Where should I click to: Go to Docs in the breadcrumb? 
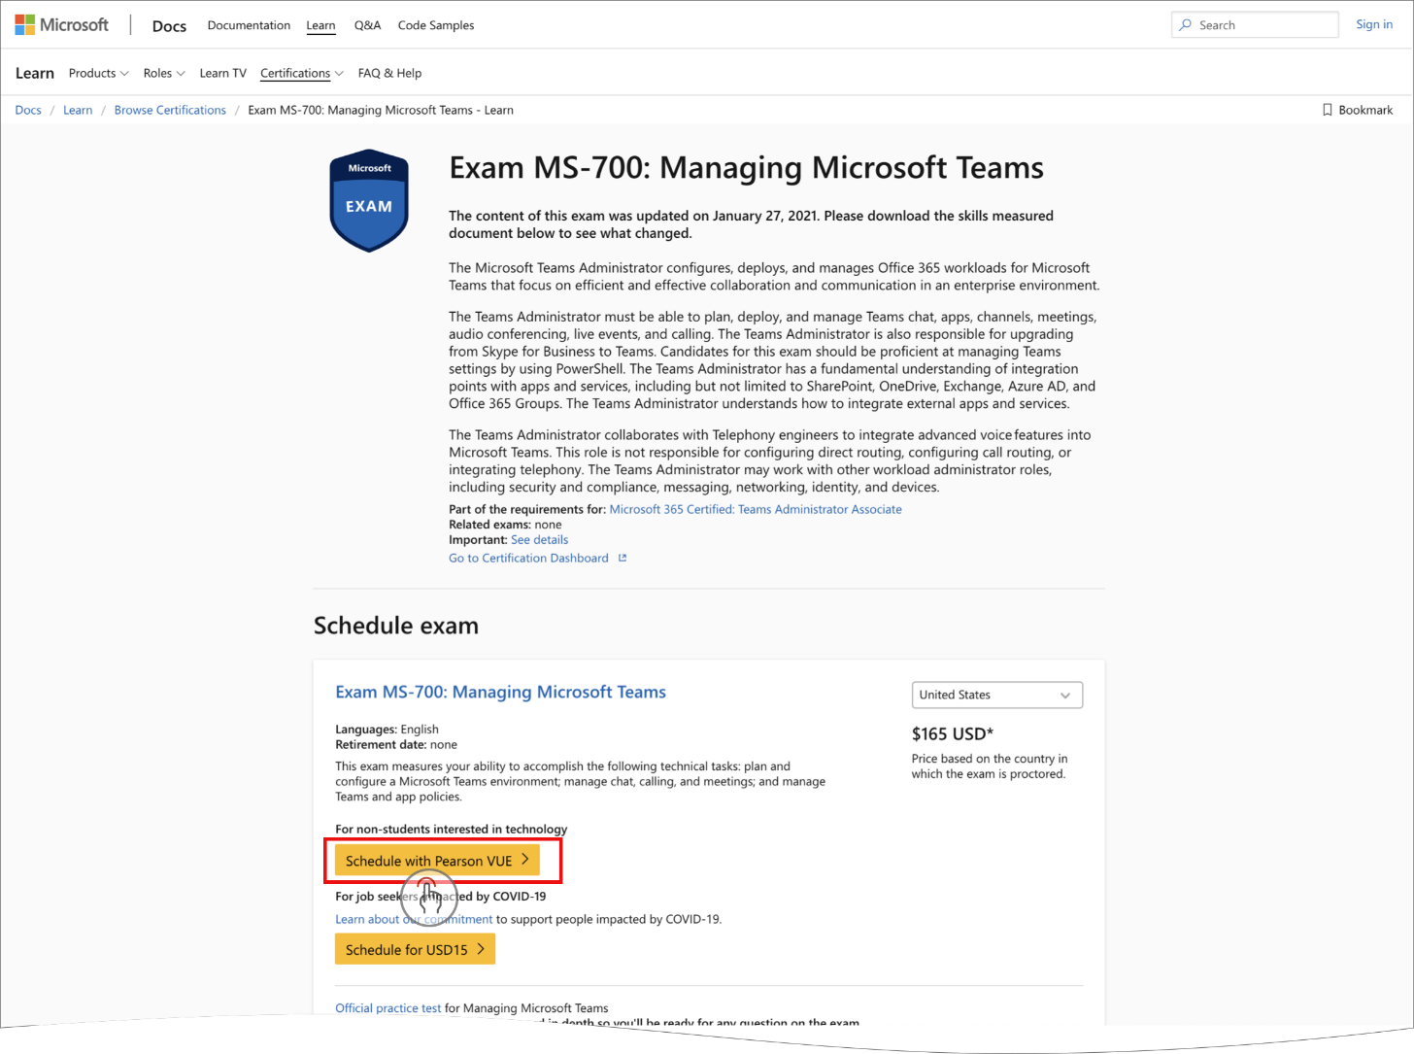[x=28, y=110]
